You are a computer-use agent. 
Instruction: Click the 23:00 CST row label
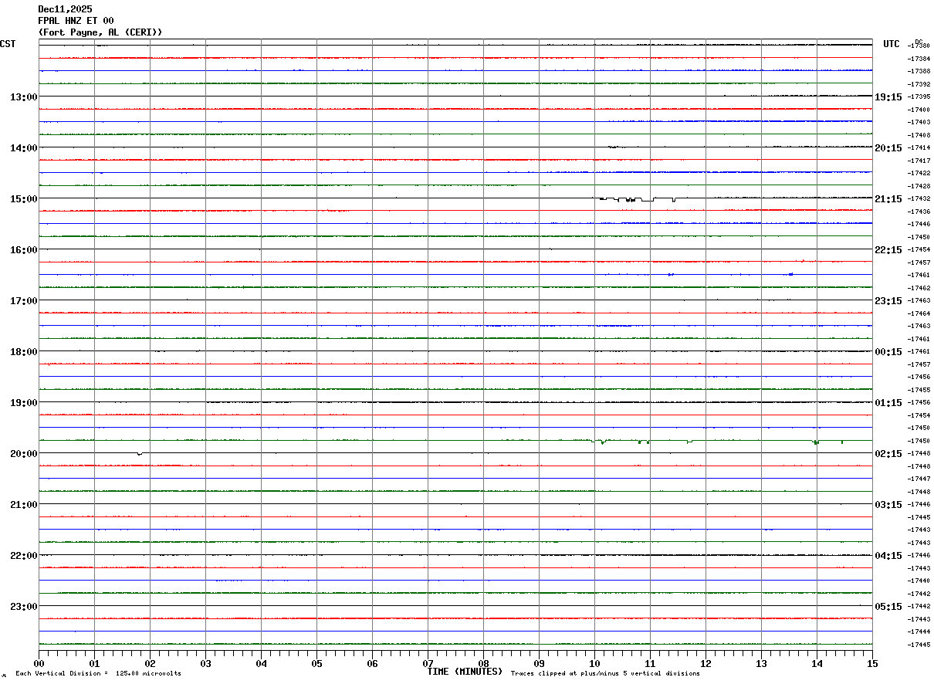(24, 606)
